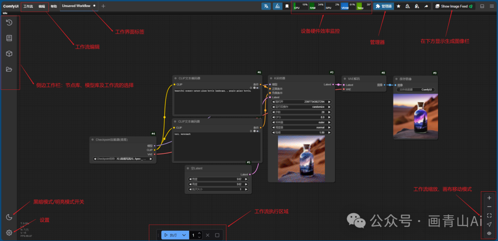
Task: Open the node library sidebar icon
Action: coord(9,38)
